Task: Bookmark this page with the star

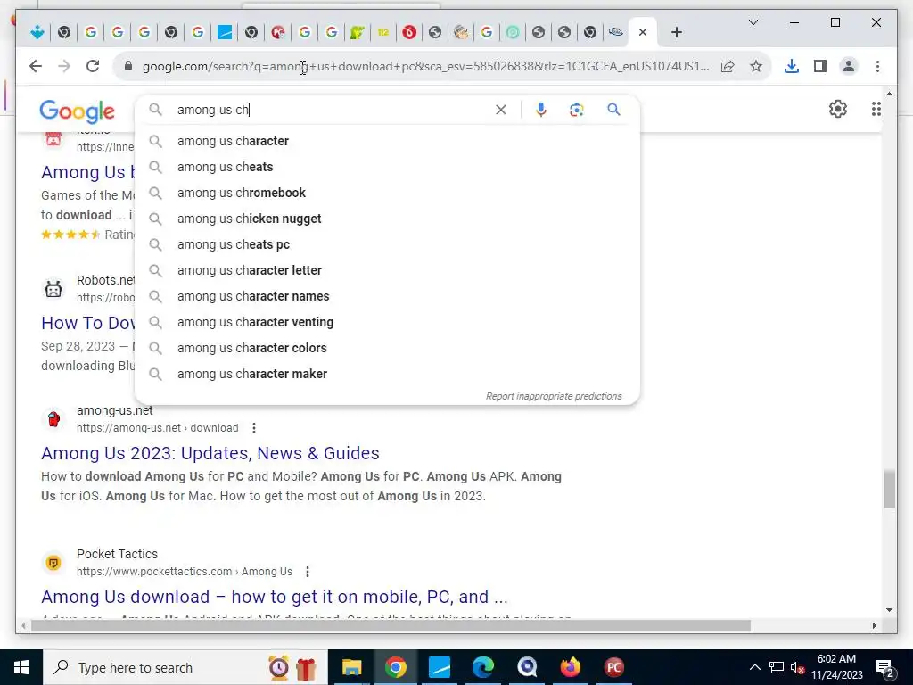Action: pyautogui.click(x=756, y=66)
